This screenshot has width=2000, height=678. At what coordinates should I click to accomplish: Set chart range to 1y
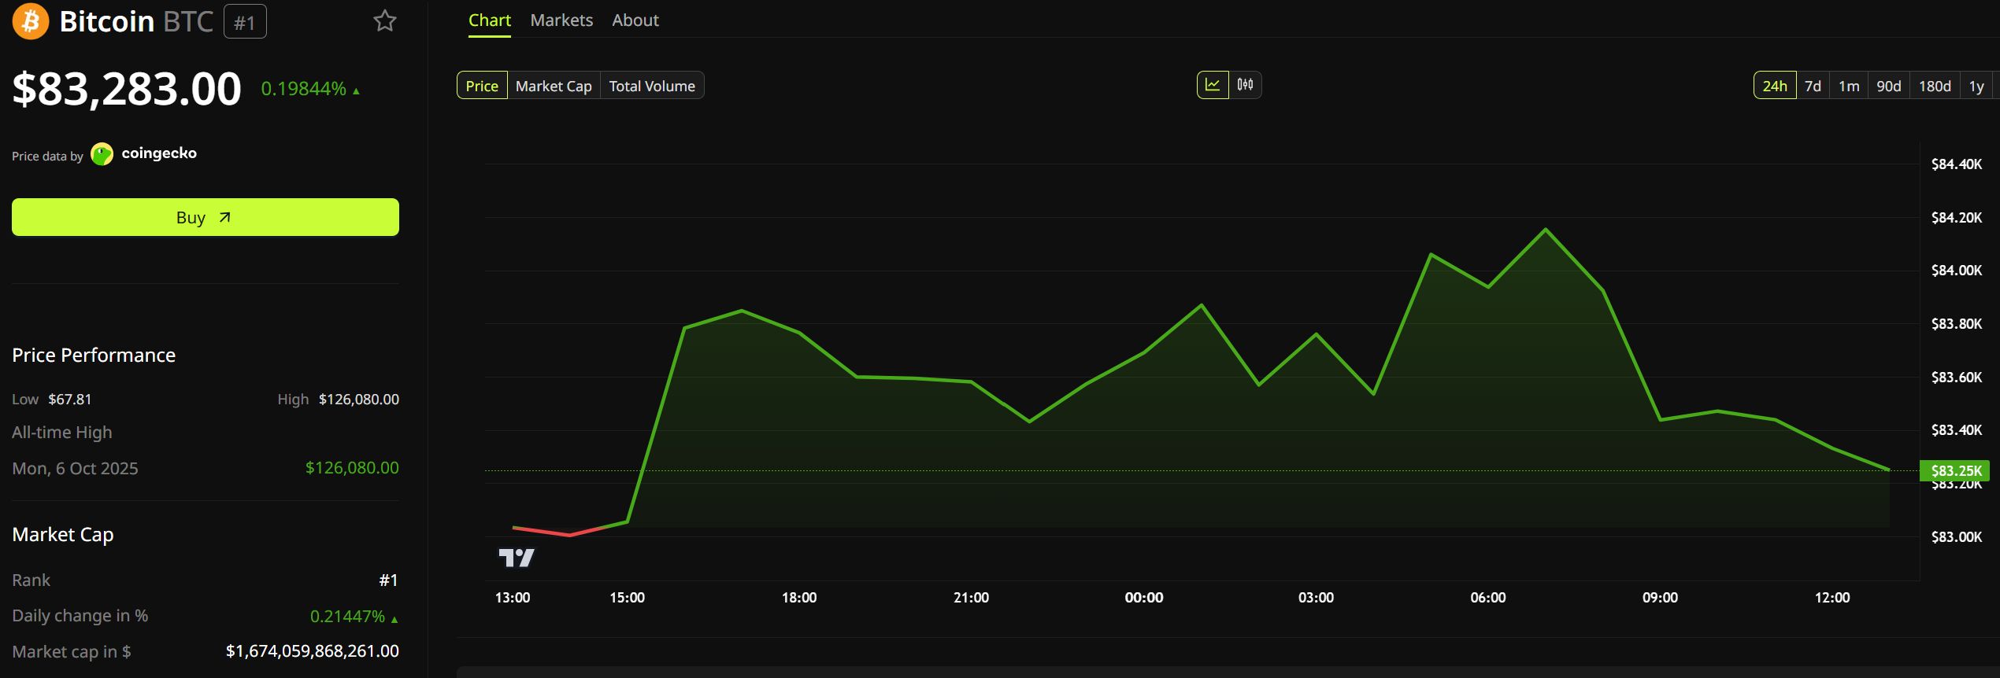click(x=1976, y=86)
